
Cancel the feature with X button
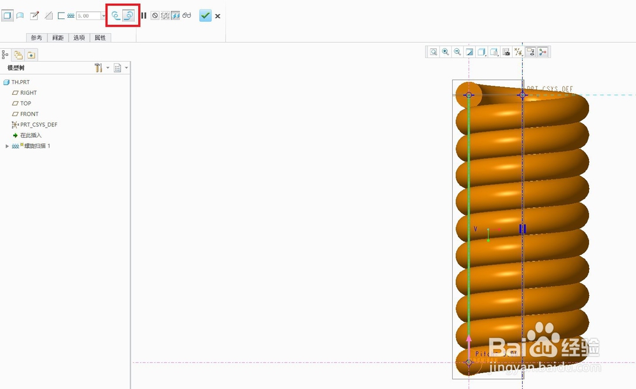(218, 17)
